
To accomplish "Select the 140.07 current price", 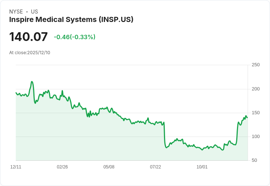I will pos(29,37).
